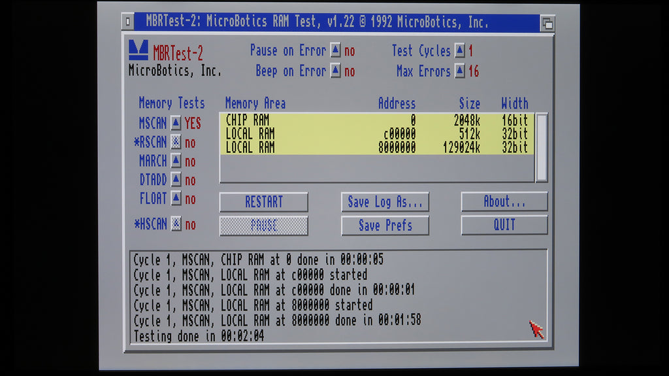
Task: Toggle the RSCAN test gadget
Action: tap(176, 142)
